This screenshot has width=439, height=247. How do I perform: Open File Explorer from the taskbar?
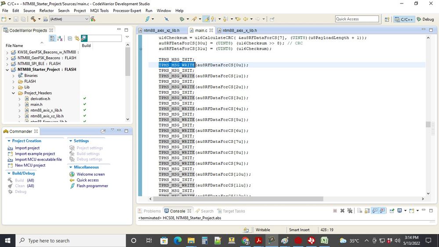[x=191, y=240]
